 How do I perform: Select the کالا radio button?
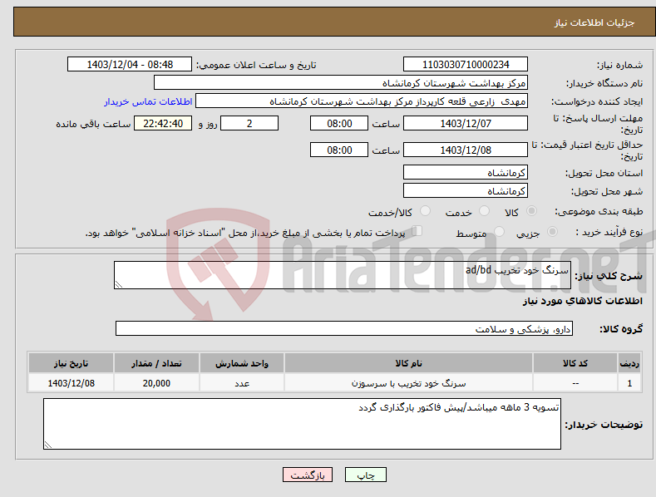click(x=531, y=211)
